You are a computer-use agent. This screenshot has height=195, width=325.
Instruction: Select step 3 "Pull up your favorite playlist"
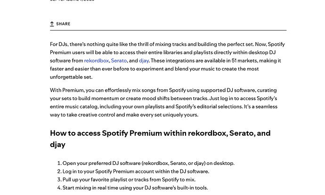click(x=129, y=179)
